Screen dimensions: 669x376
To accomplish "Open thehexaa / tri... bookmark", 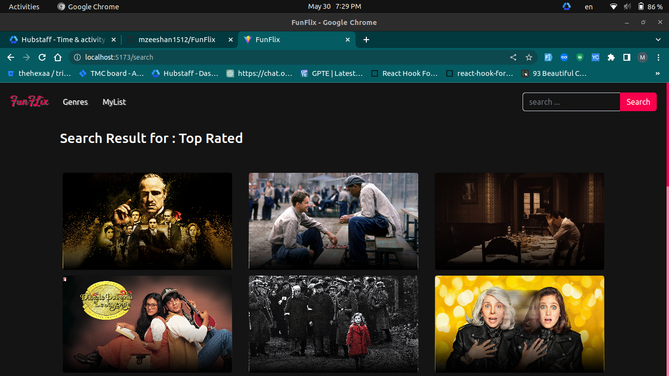I will [x=39, y=73].
